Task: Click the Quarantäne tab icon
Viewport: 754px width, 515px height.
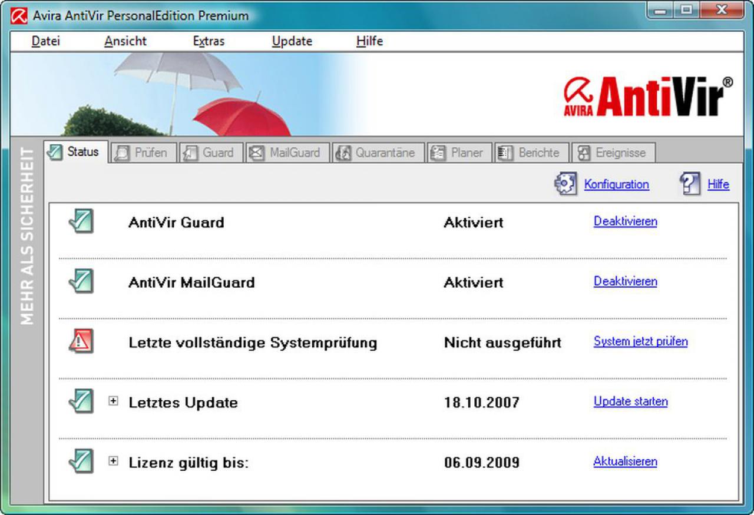Action: (x=343, y=153)
